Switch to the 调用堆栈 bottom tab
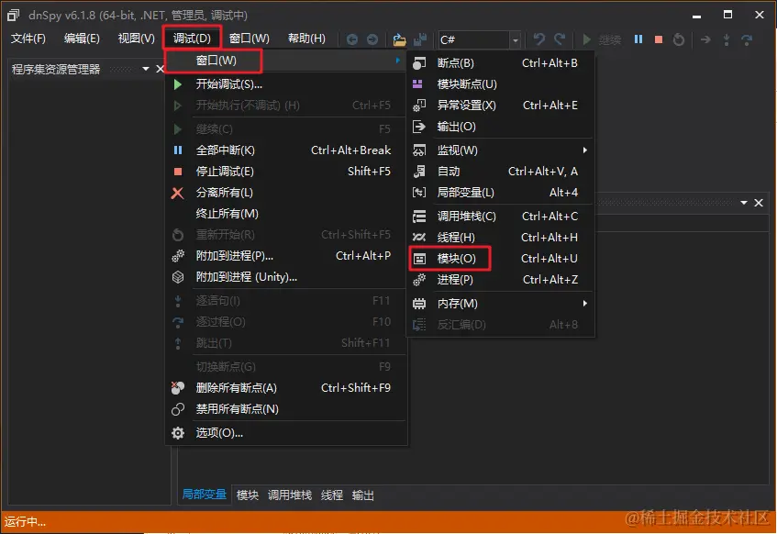The image size is (777, 534). point(290,495)
